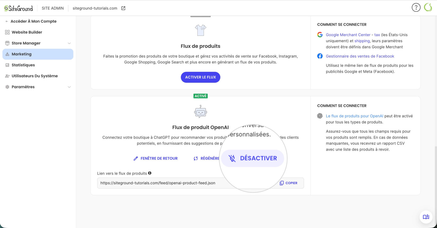Click the Facebook logo icon
Screen dimensions: 437x228
320,56
